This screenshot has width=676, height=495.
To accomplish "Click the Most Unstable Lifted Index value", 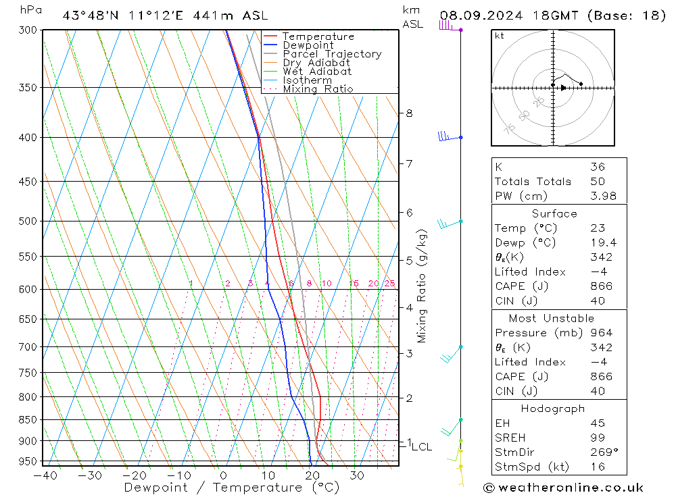I will pos(599,363).
